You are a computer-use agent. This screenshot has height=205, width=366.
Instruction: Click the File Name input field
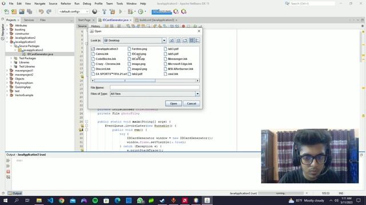coord(154,87)
